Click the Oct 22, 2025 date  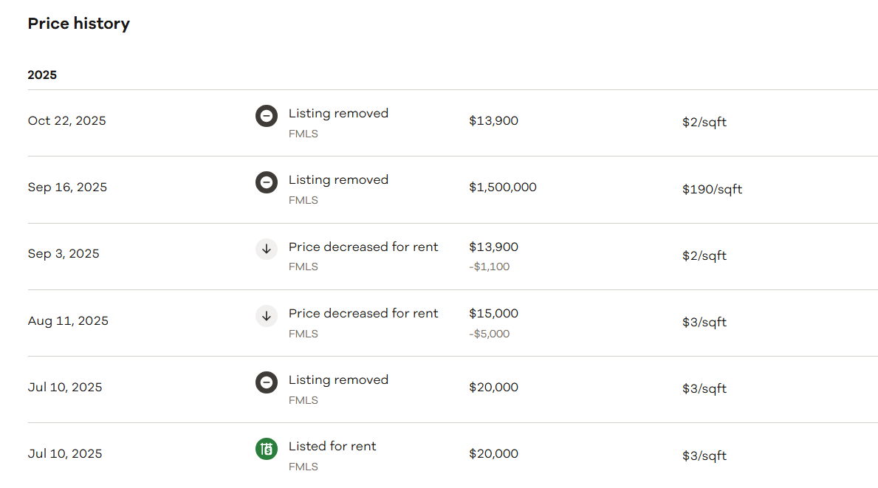pos(66,120)
